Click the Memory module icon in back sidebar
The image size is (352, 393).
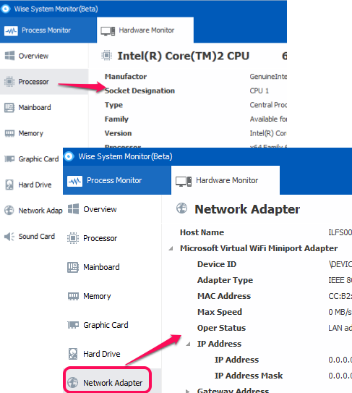tap(10, 133)
